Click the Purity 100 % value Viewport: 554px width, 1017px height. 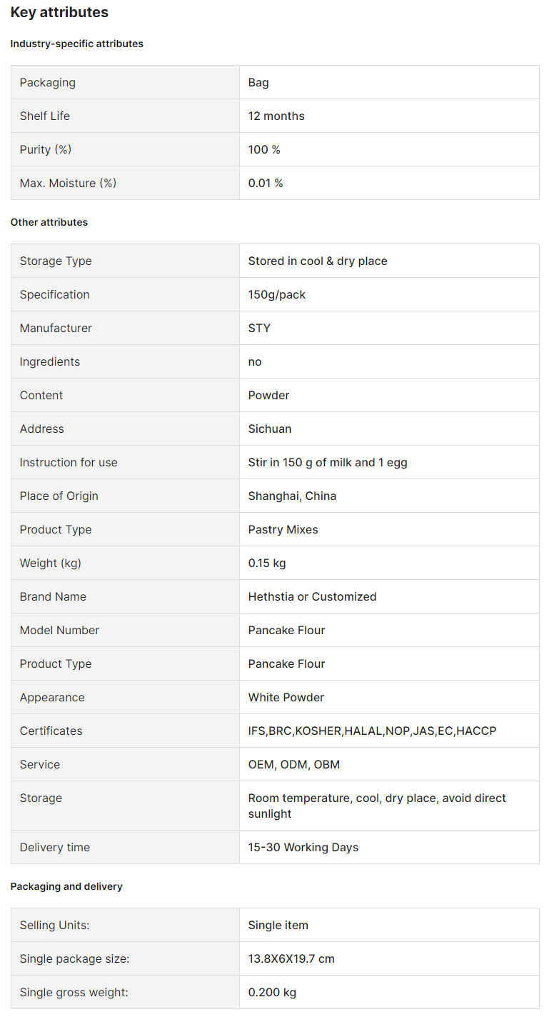(264, 149)
